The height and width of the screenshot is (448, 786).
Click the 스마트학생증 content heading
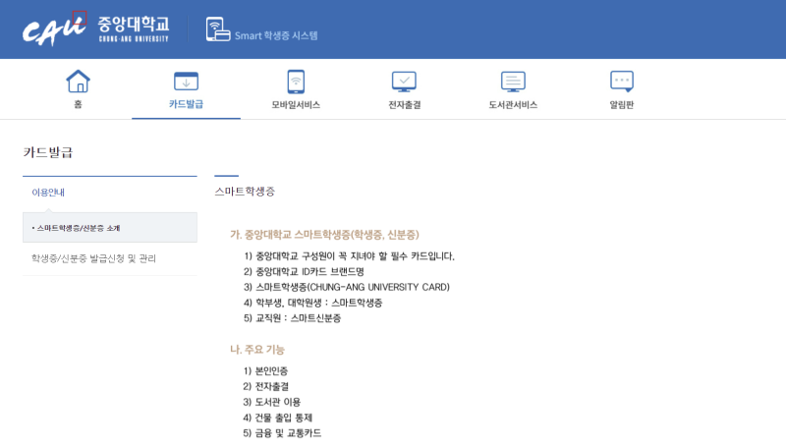(245, 192)
